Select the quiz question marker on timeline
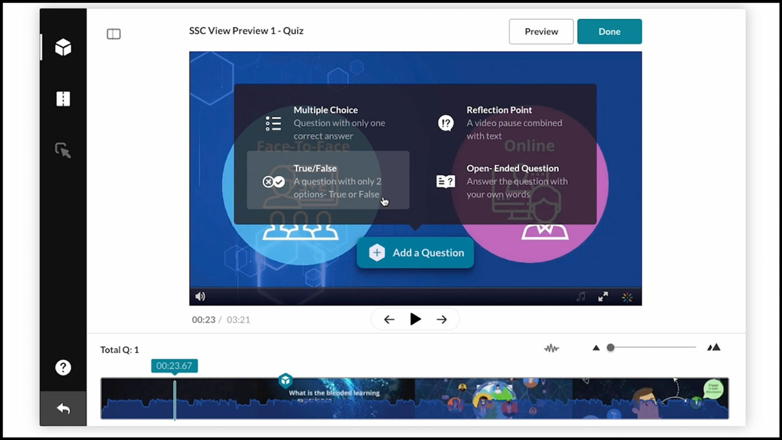Image resolution: width=782 pixels, height=440 pixels. 285,381
